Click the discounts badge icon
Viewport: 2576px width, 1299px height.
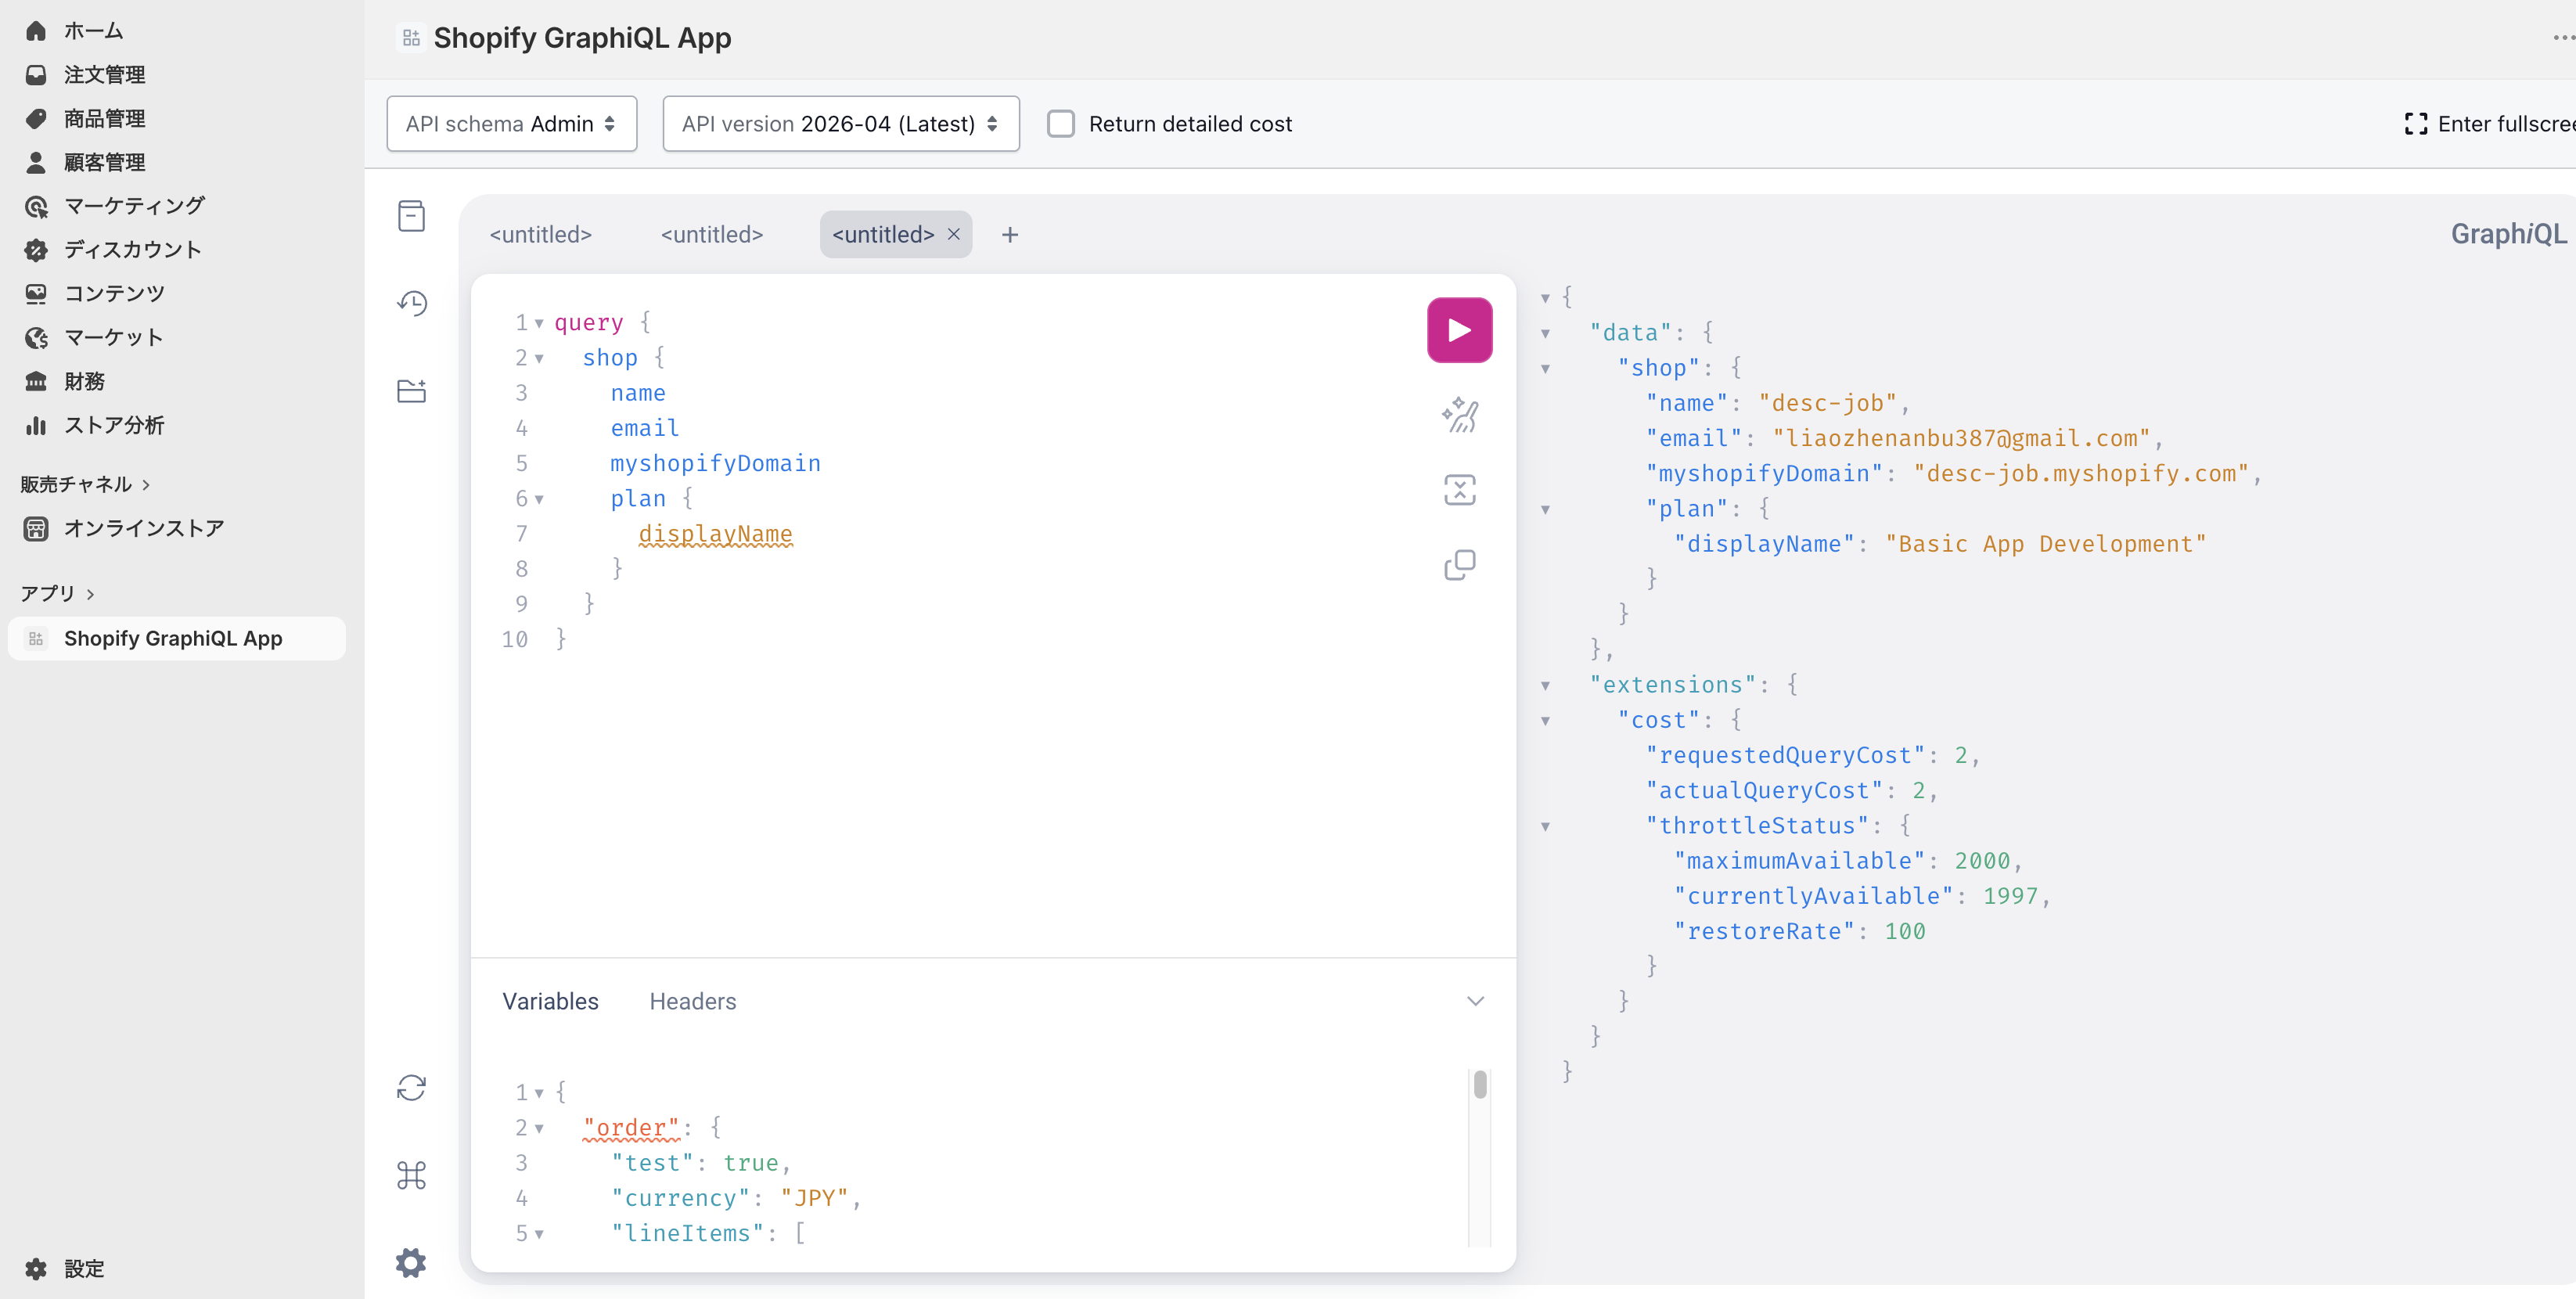pyautogui.click(x=36, y=250)
